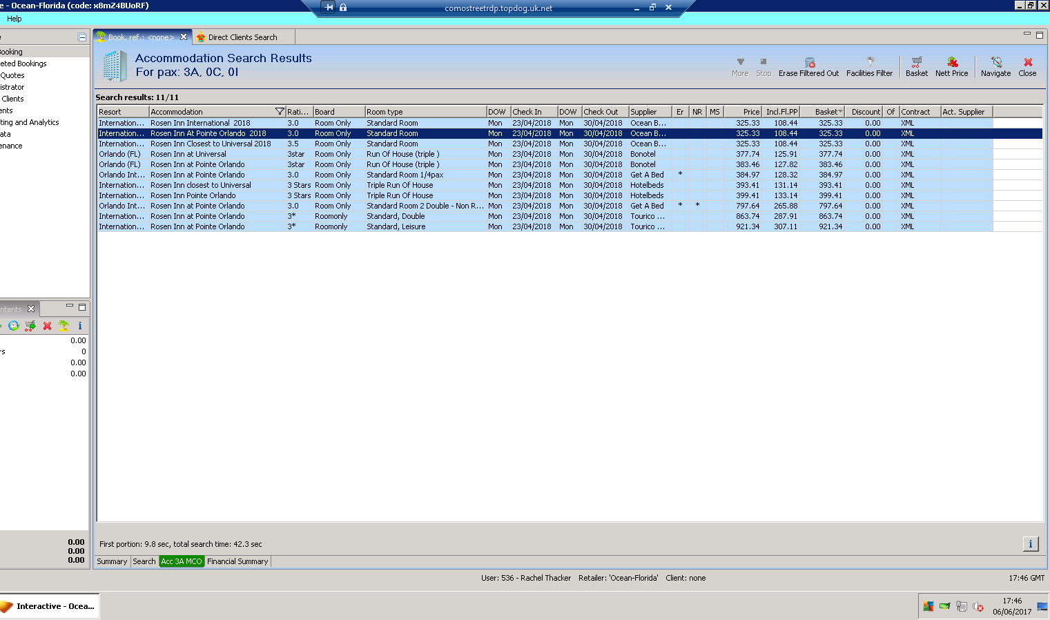Sort by the Contract column header

click(x=920, y=112)
